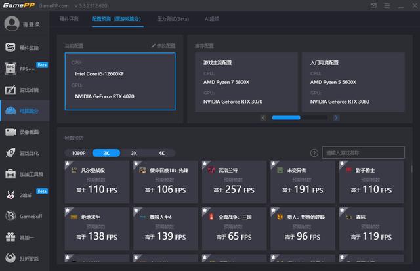Click the 绝地求生 game icon

point(74,217)
